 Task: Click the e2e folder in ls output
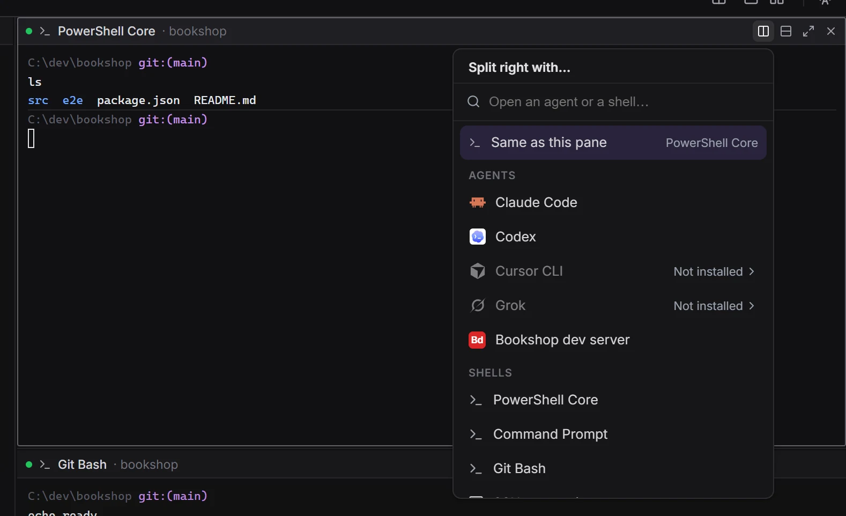point(73,100)
